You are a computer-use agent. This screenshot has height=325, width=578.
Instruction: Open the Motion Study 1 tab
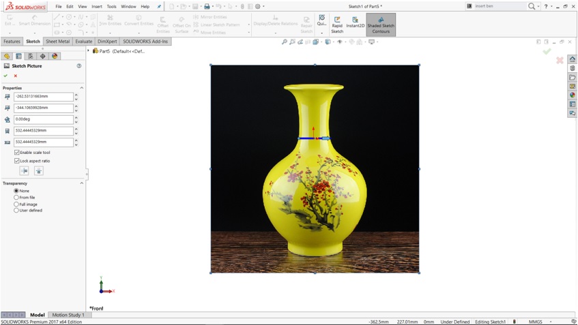click(69, 315)
